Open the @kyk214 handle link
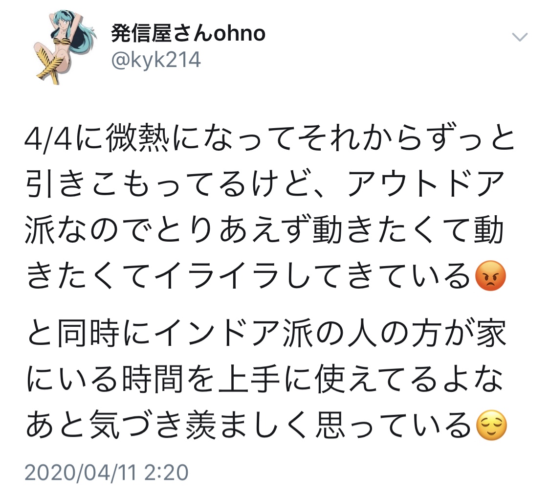The image size is (550, 496). point(156,60)
